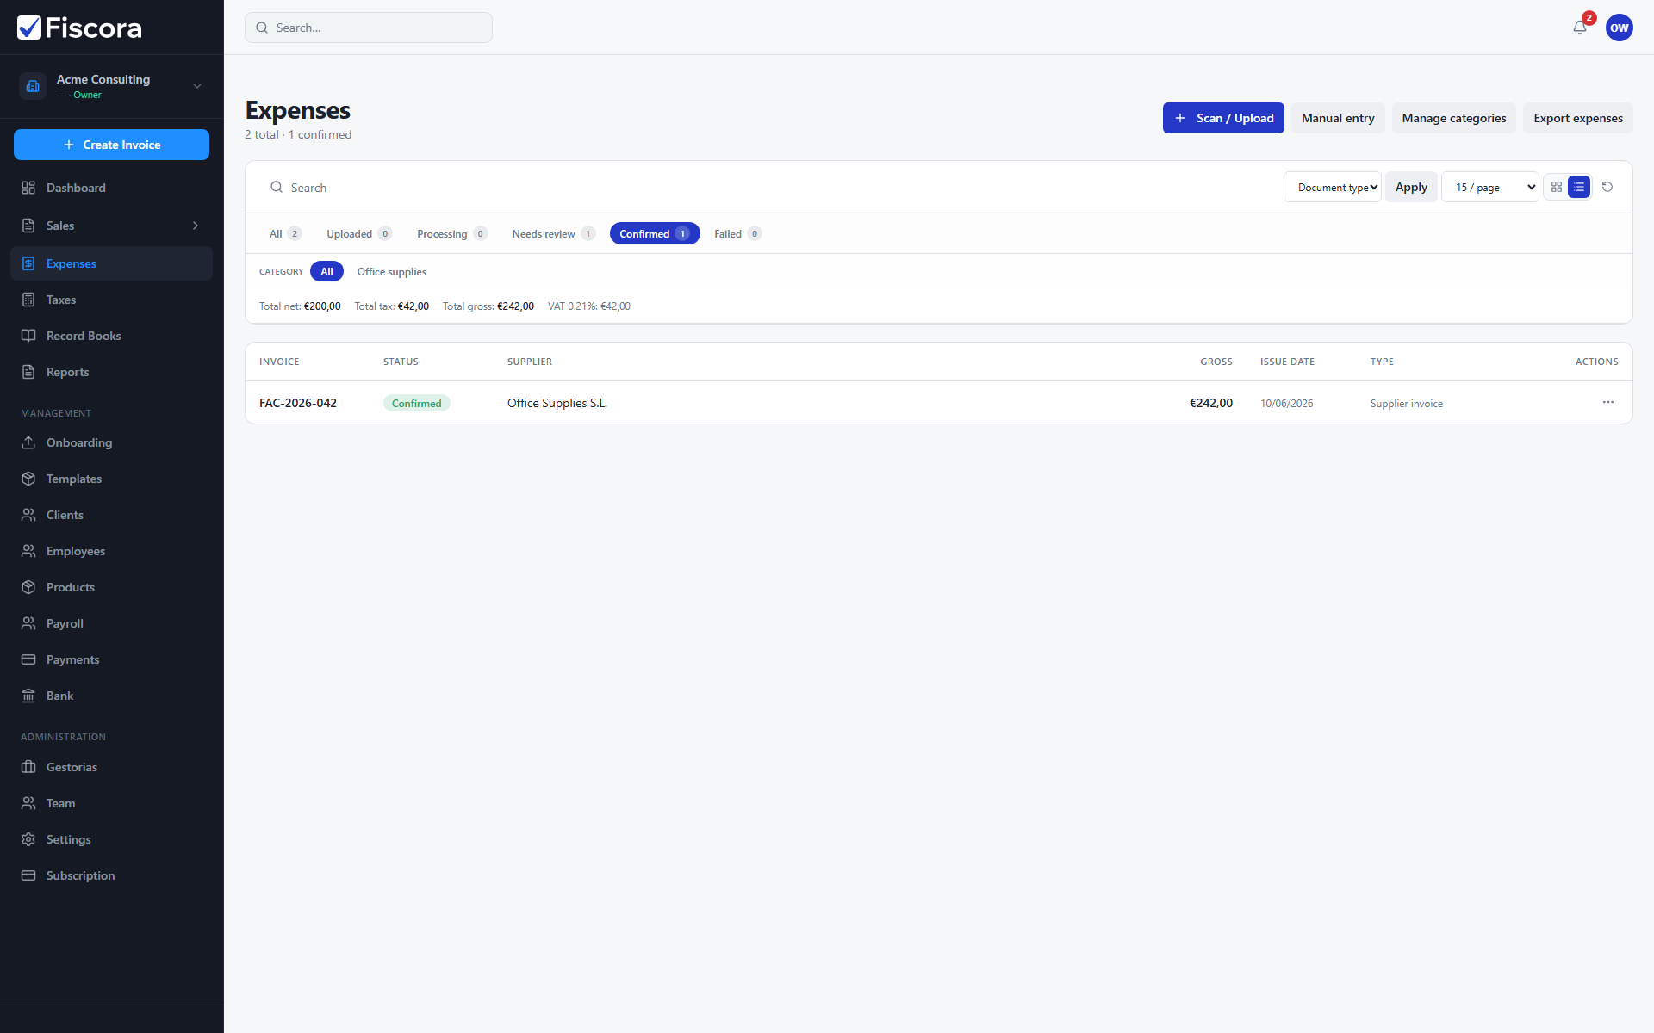Open the notifications bell
Viewport: 1654px width, 1033px height.
pyautogui.click(x=1580, y=28)
